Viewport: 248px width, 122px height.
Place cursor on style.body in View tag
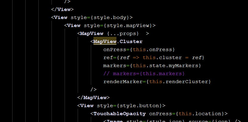[x=110, y=18]
